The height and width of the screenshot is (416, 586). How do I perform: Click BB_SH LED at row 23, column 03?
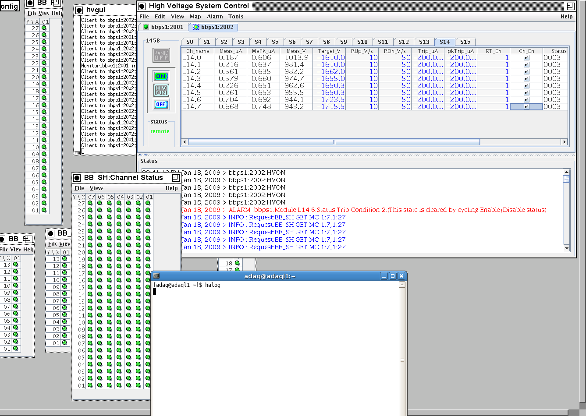pos(129,231)
